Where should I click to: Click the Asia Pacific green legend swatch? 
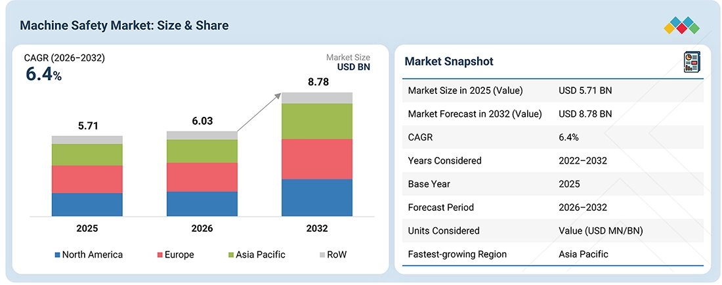(x=231, y=255)
